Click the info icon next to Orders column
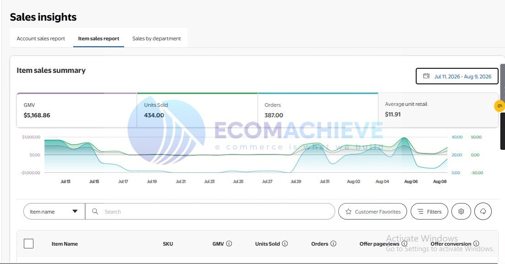505x264 pixels. (x=333, y=244)
